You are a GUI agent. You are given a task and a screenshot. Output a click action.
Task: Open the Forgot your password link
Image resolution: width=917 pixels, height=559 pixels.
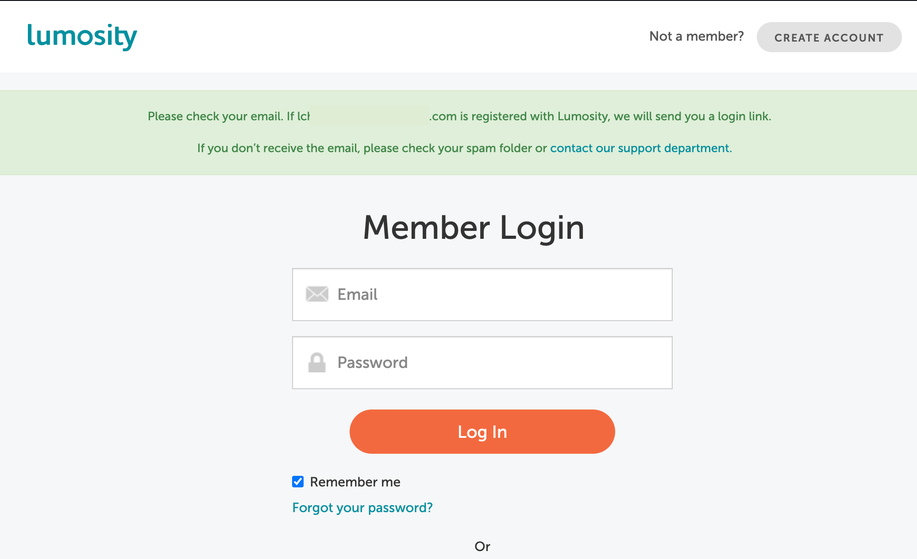362,507
